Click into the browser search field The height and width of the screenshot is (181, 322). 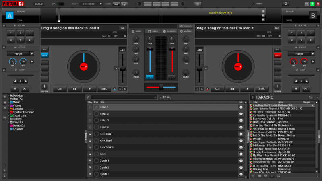point(124,97)
